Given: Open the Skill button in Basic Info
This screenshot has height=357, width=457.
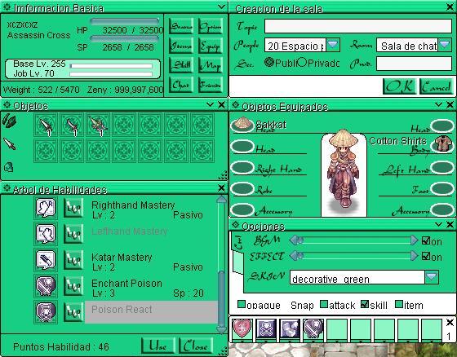Looking at the screenshot, I should coord(181,65).
